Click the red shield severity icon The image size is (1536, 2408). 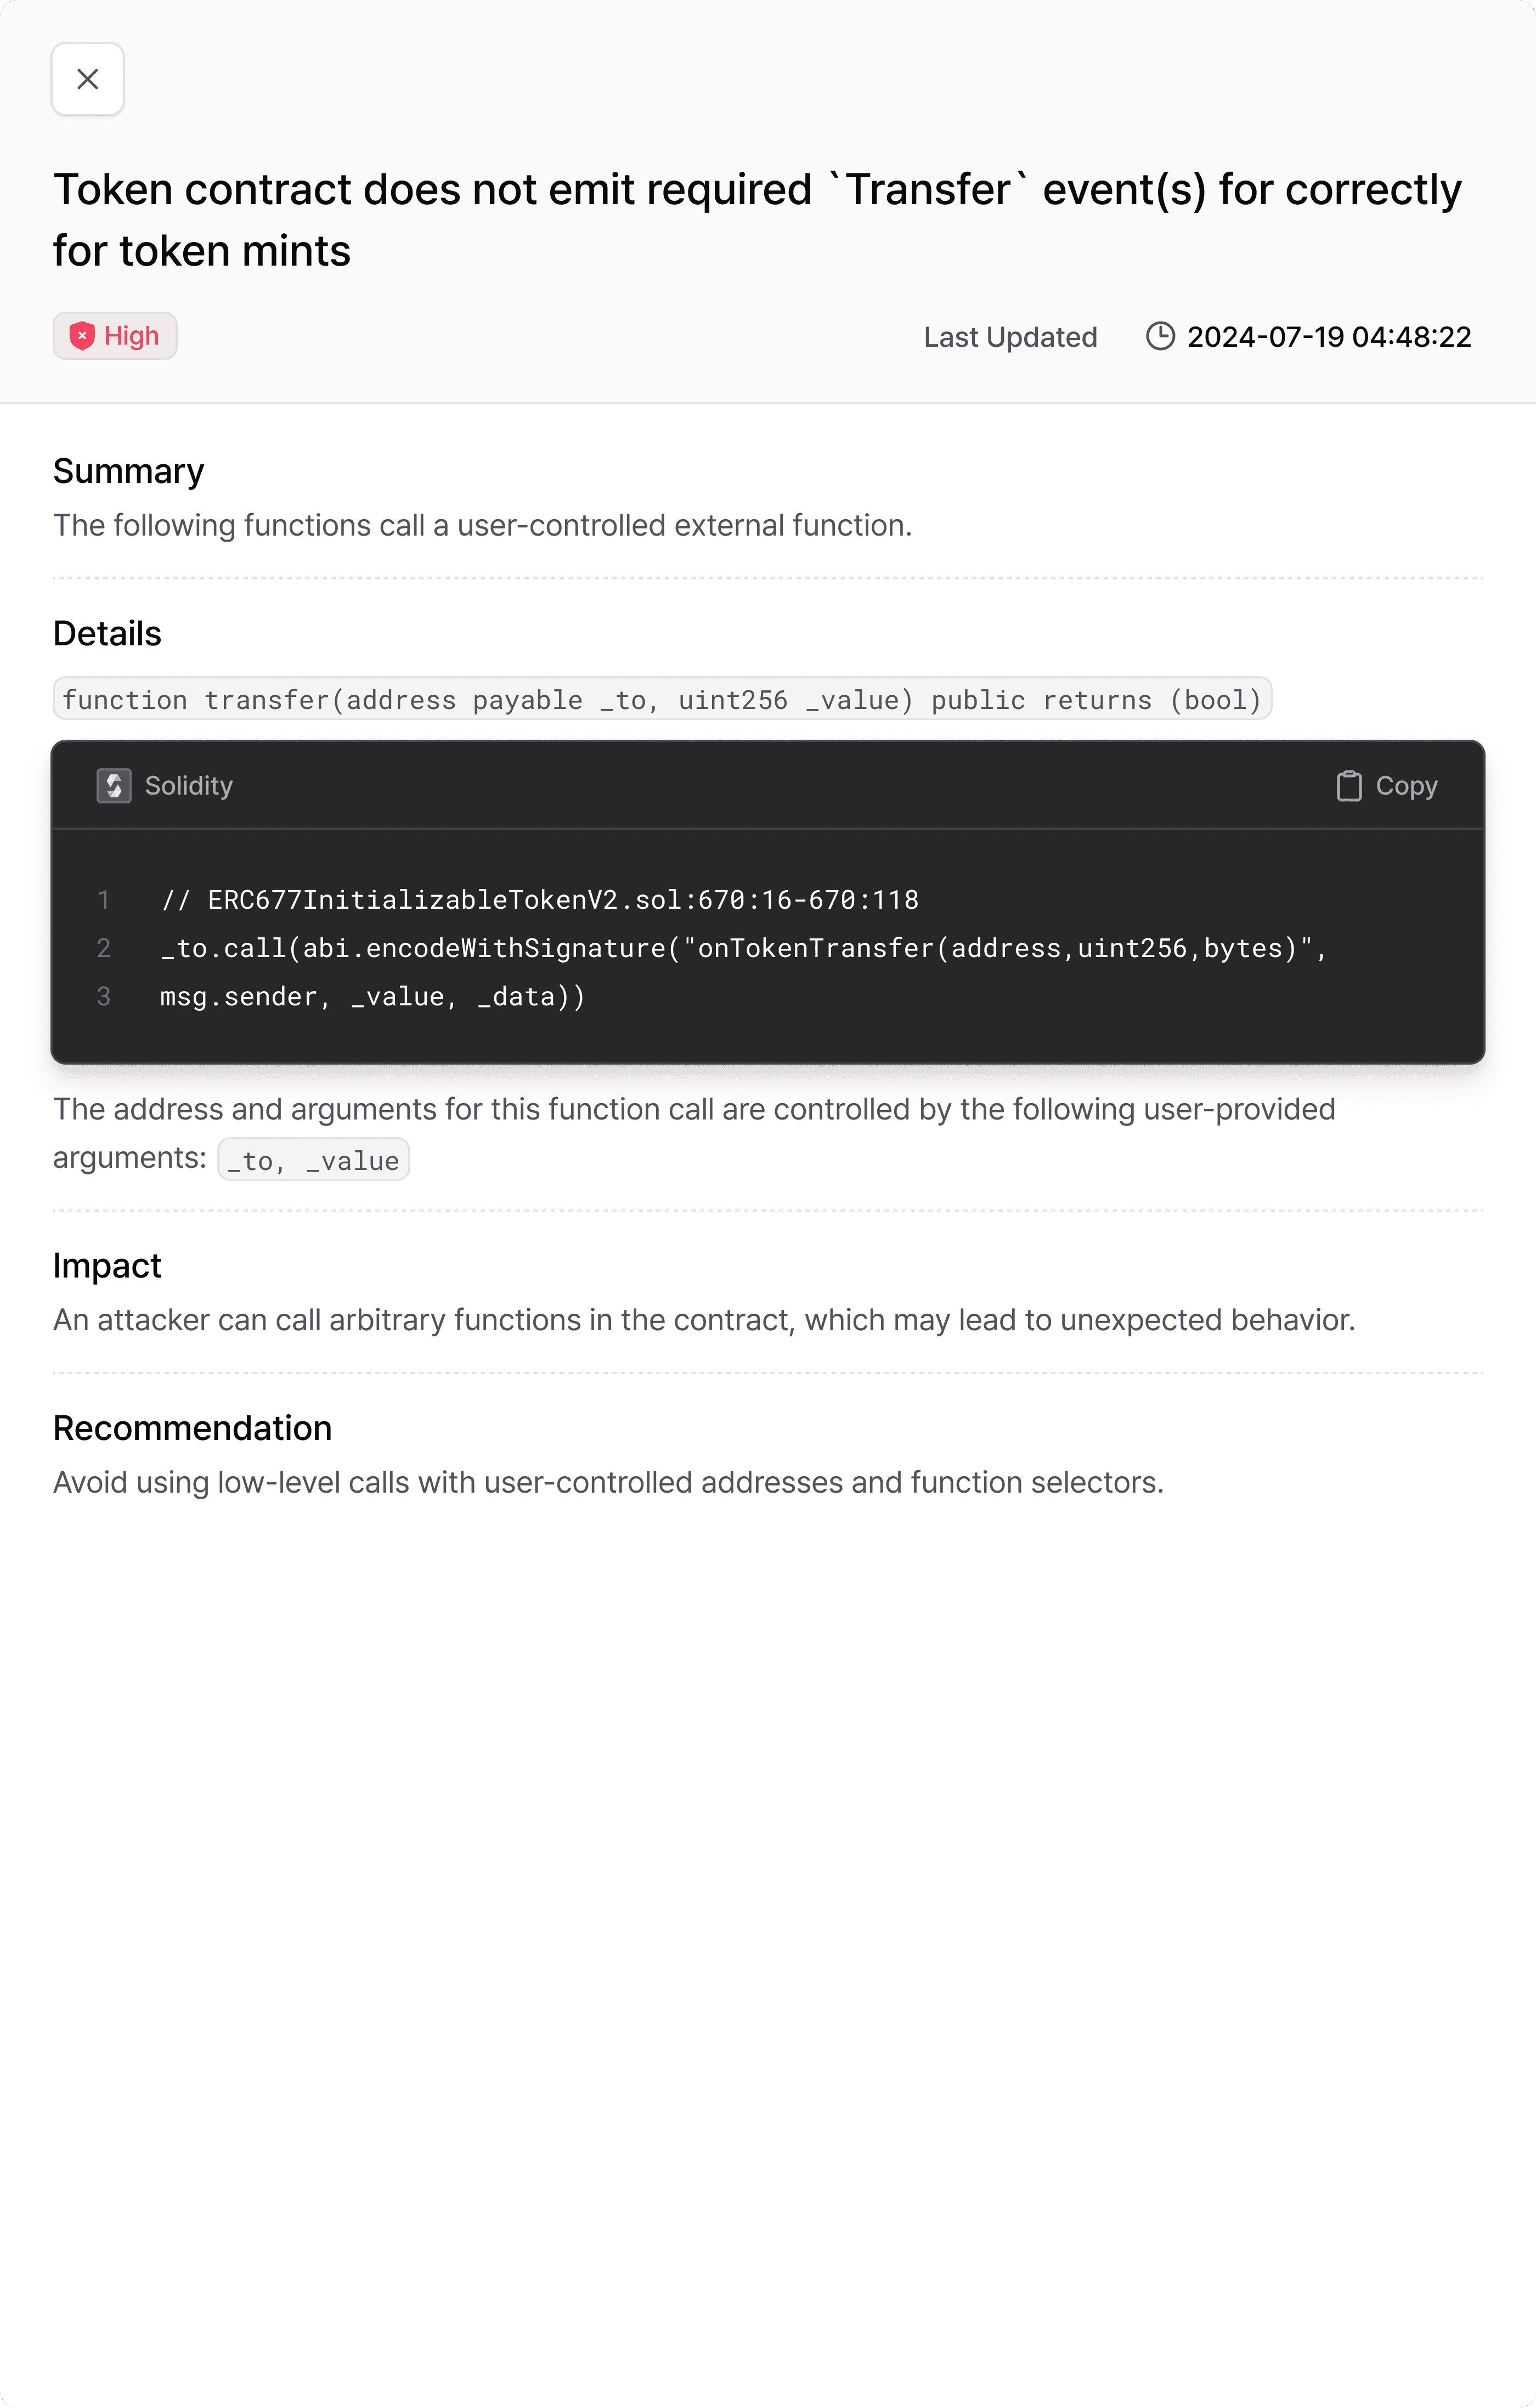(82, 336)
